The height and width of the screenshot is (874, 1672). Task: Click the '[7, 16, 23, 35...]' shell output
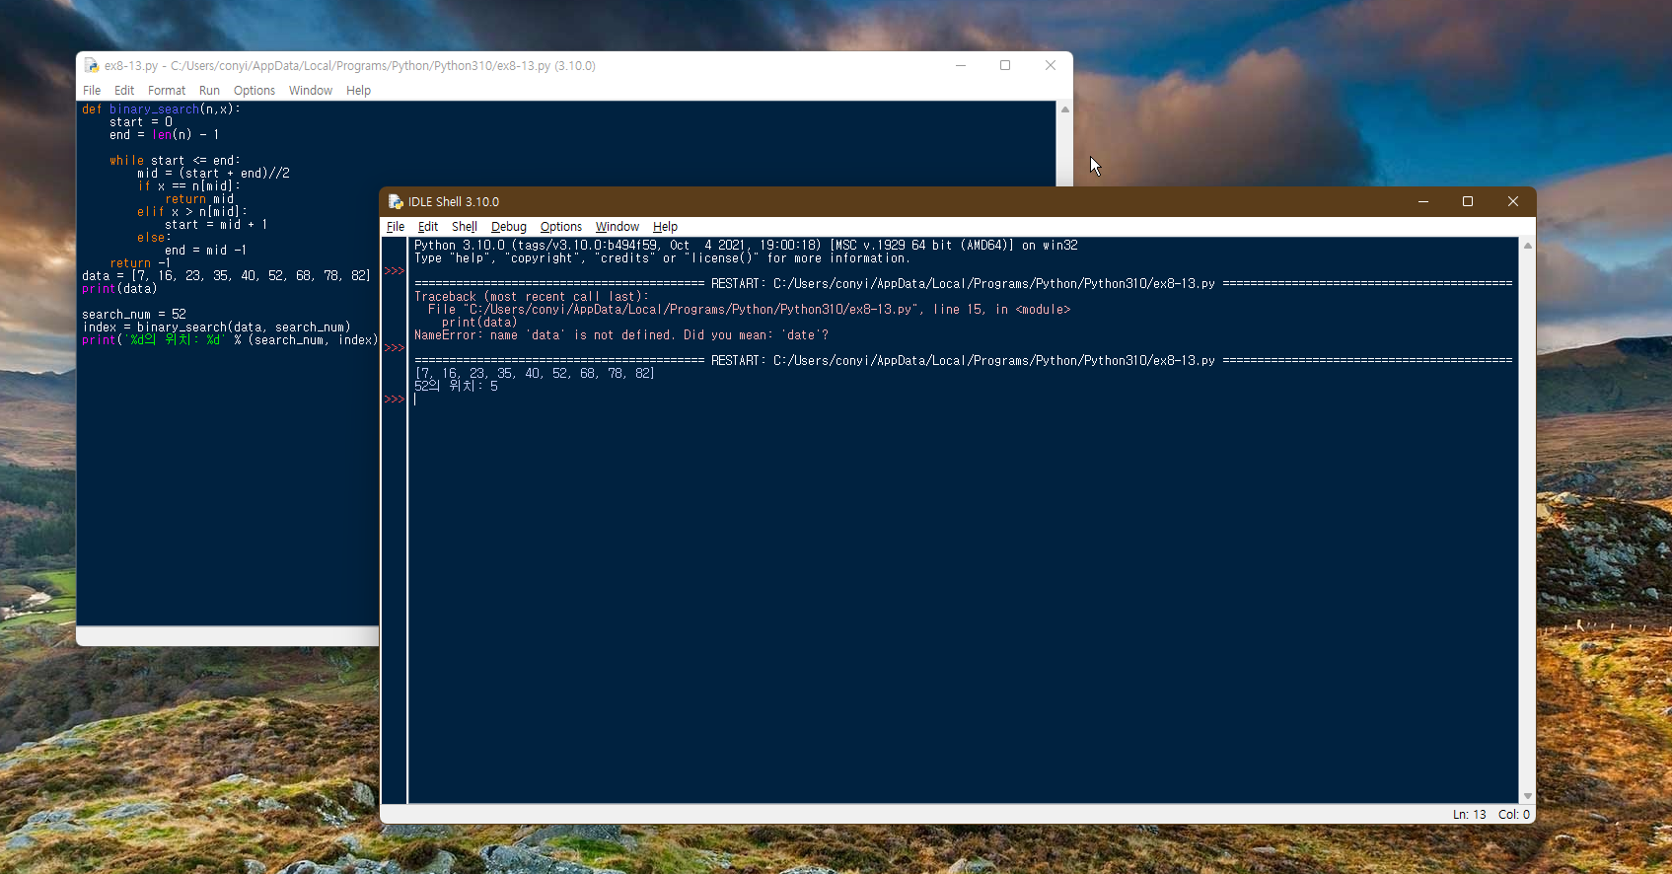[535, 374]
